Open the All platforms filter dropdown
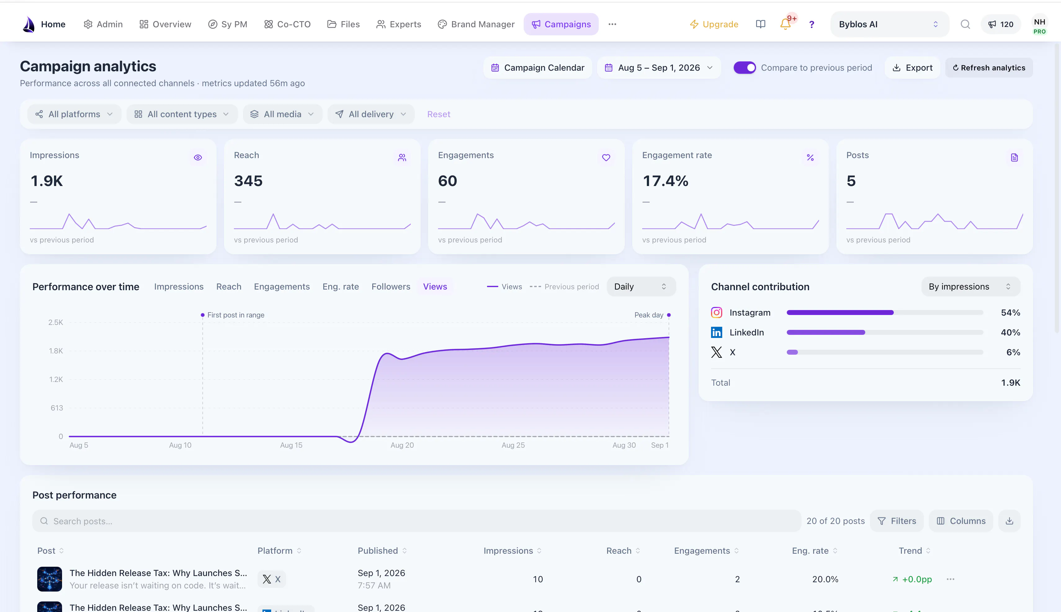The image size is (1061, 612). (74, 114)
